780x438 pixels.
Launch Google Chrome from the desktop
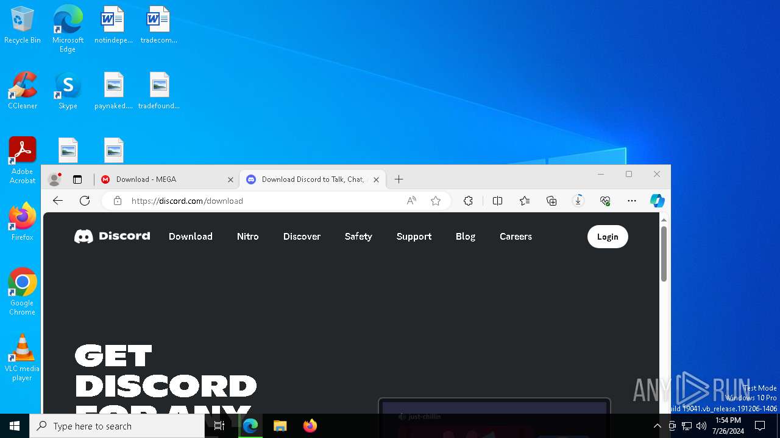pos(23,292)
